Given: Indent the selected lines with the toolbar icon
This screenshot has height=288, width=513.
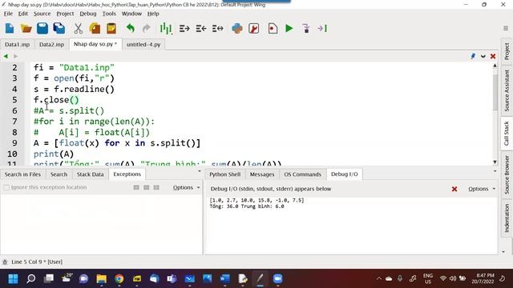Looking at the screenshot, I should 184,29.
